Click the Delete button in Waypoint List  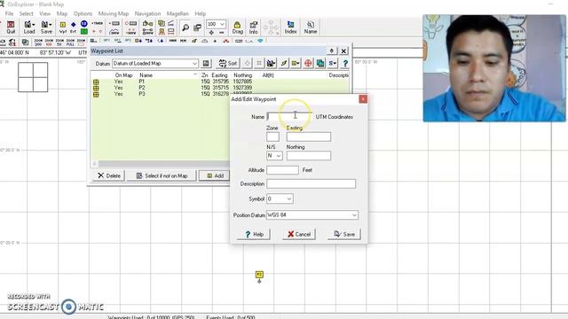[108, 175]
